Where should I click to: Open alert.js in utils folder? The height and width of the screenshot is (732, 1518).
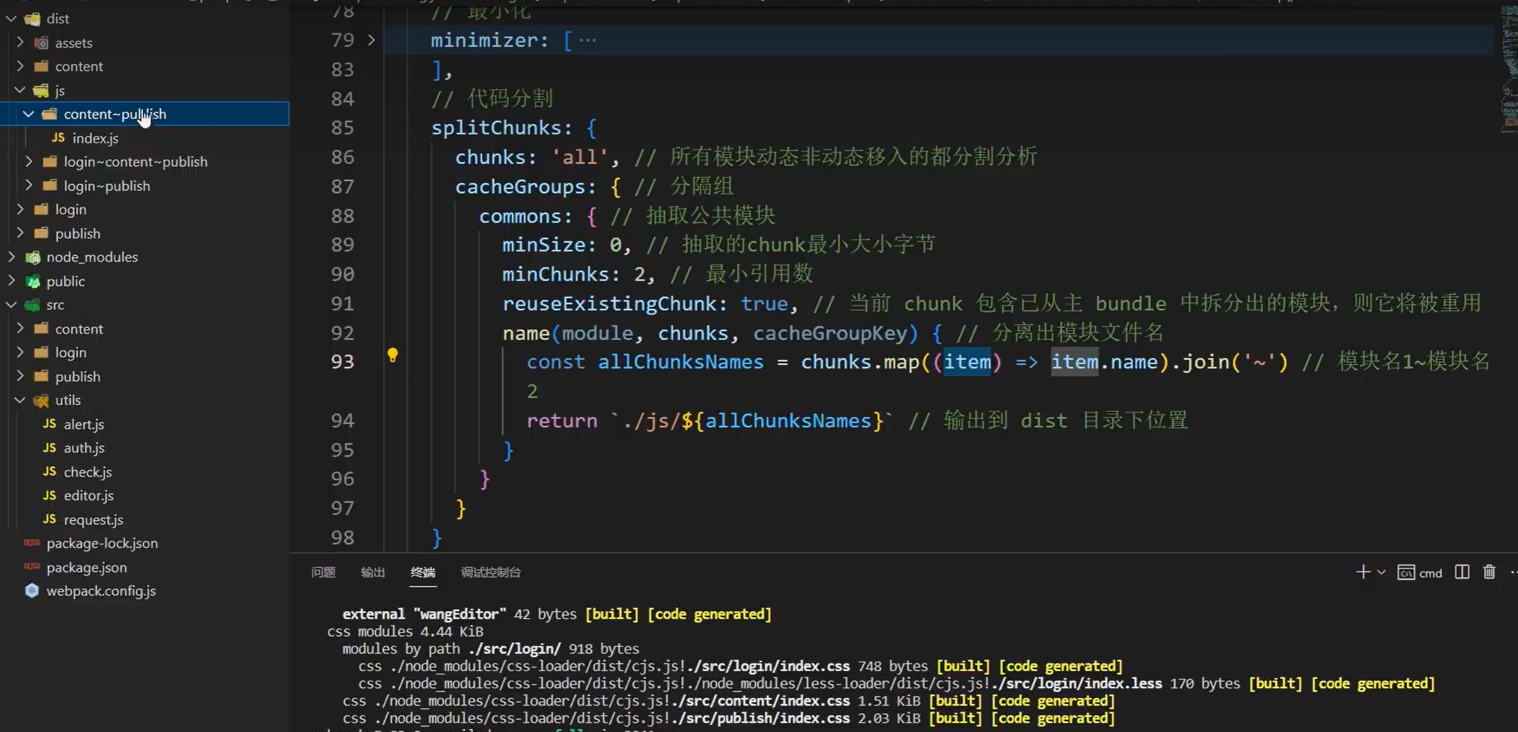click(x=83, y=424)
